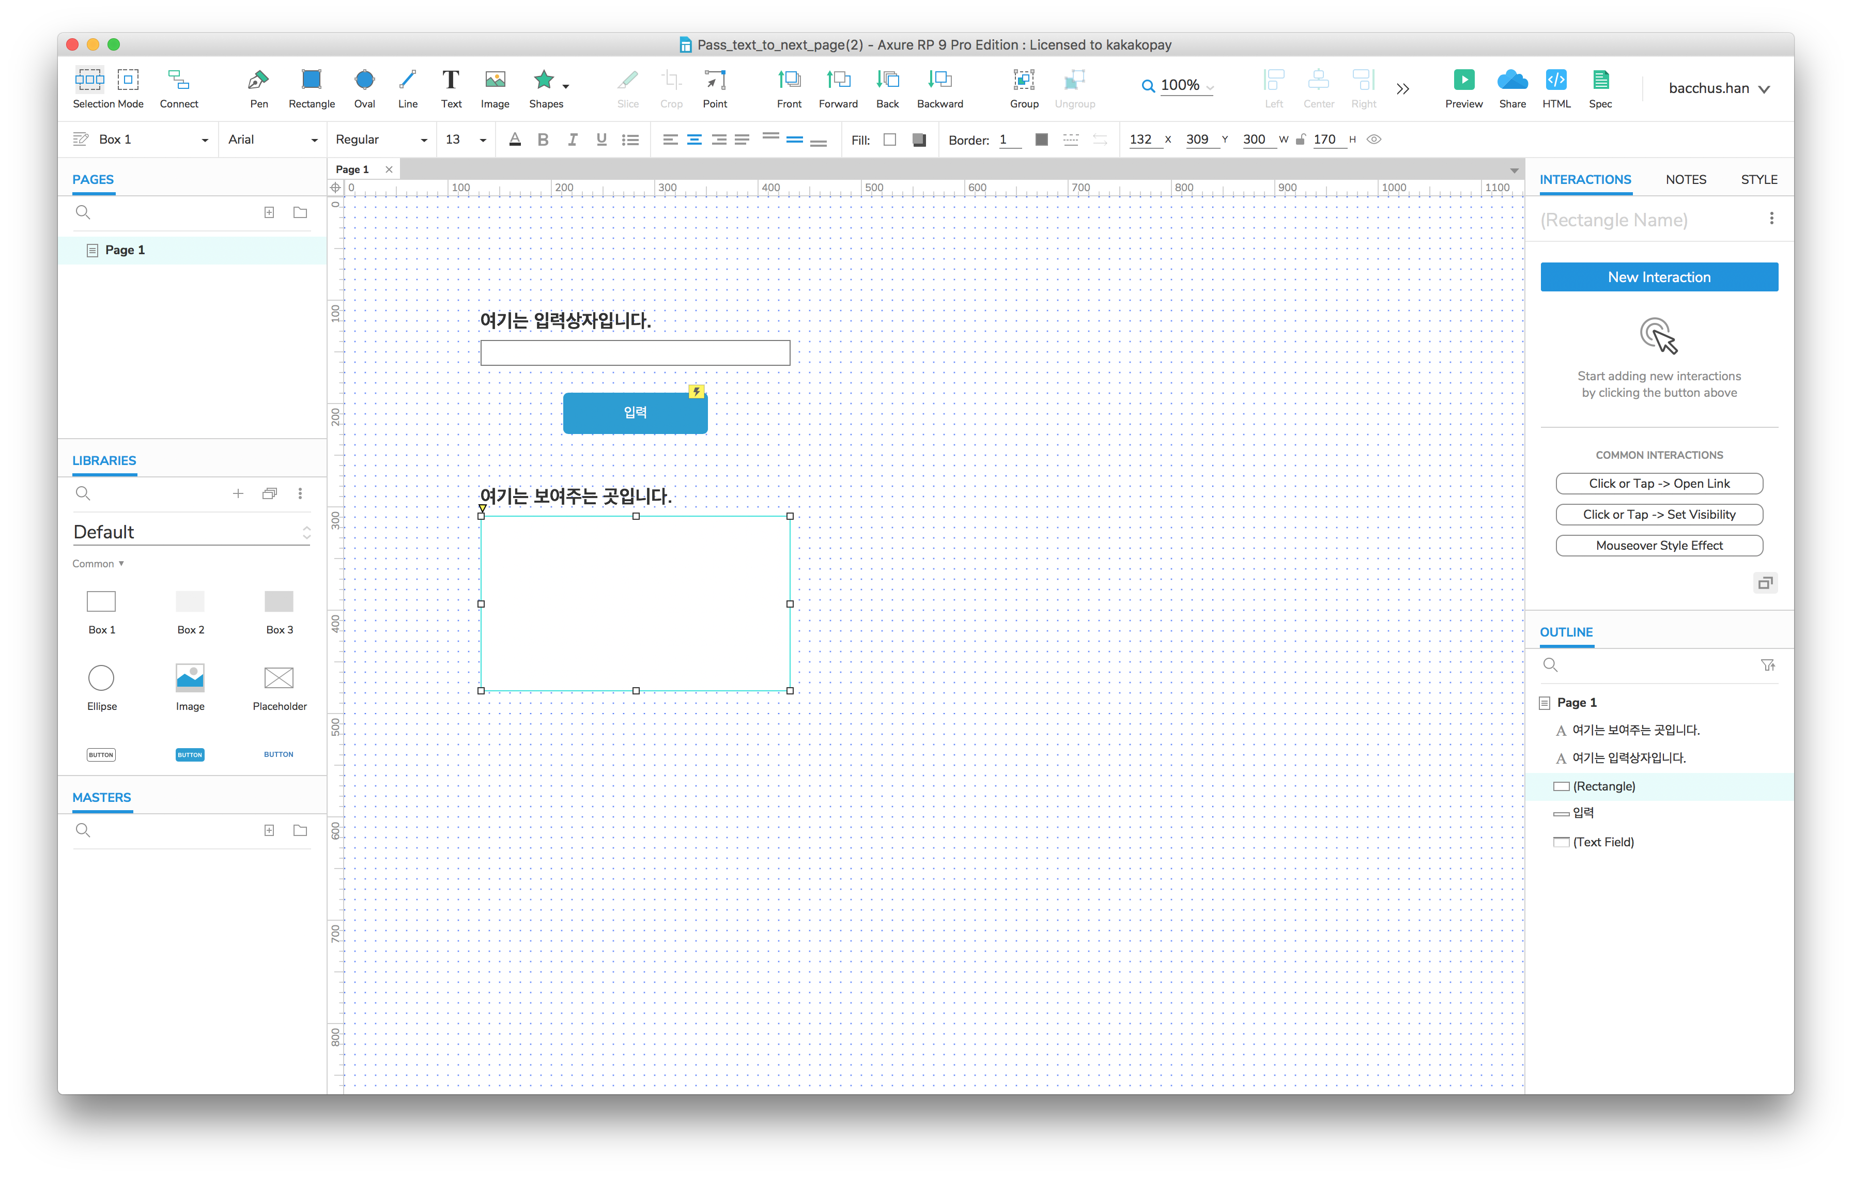Toggle bold text formatting
1852x1177 pixels.
coord(543,140)
